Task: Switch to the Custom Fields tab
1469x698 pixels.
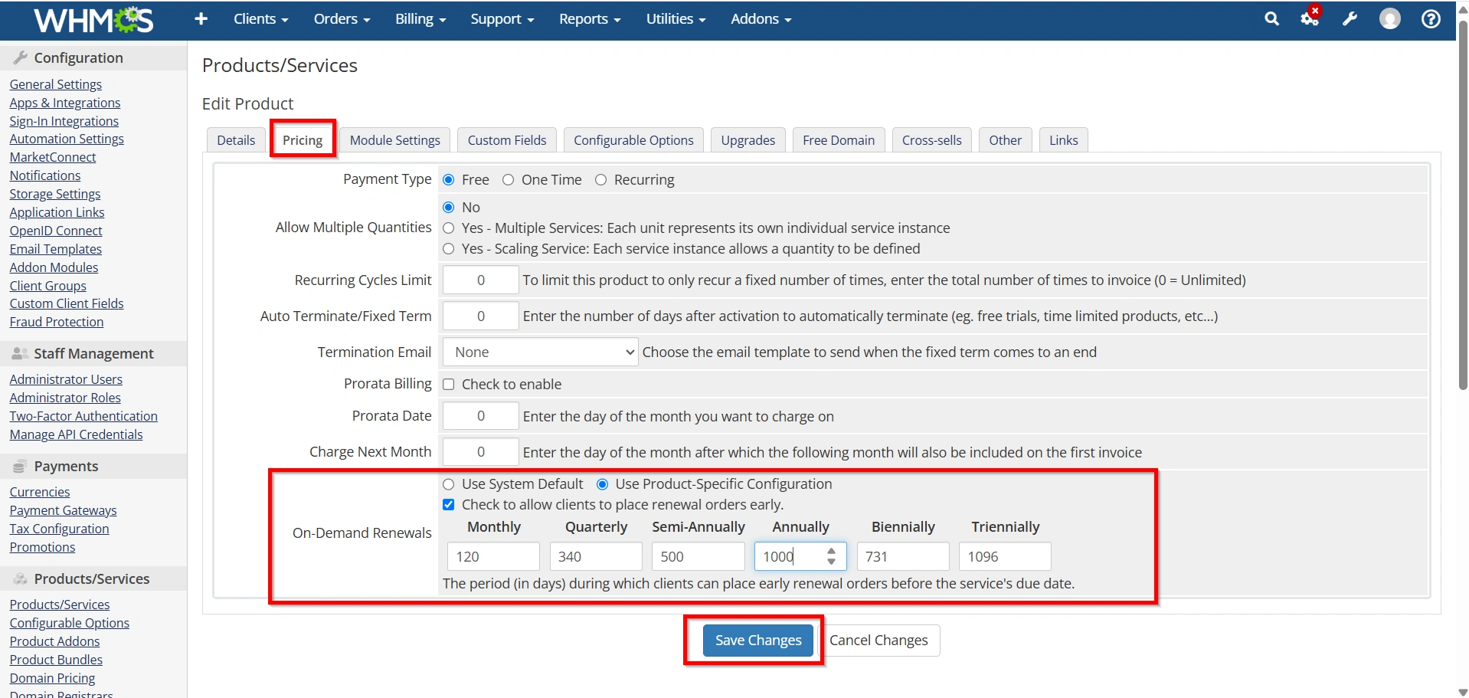Action: [x=507, y=140]
